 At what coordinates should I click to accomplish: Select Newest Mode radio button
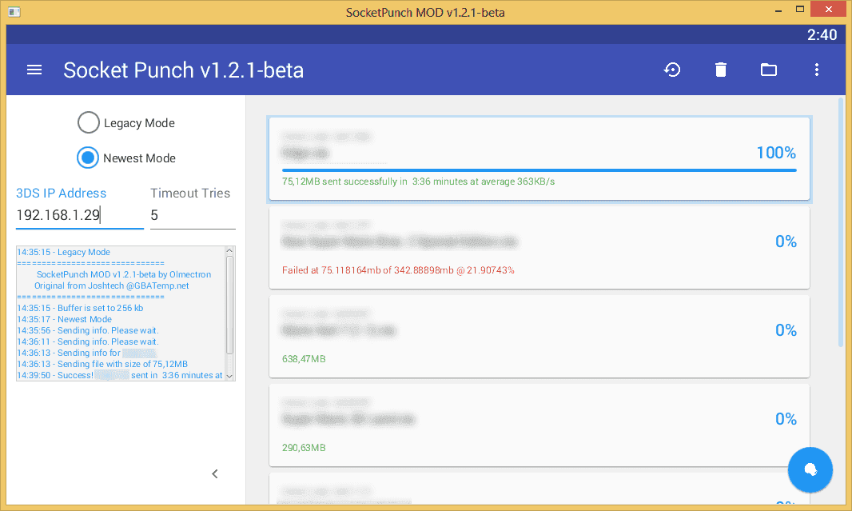(88, 158)
